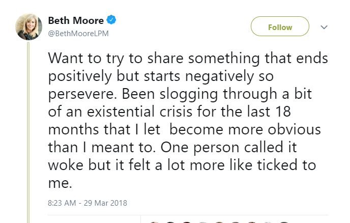Click the blue verified badge icon
The height and width of the screenshot is (223, 350).
pyautogui.click(x=112, y=21)
